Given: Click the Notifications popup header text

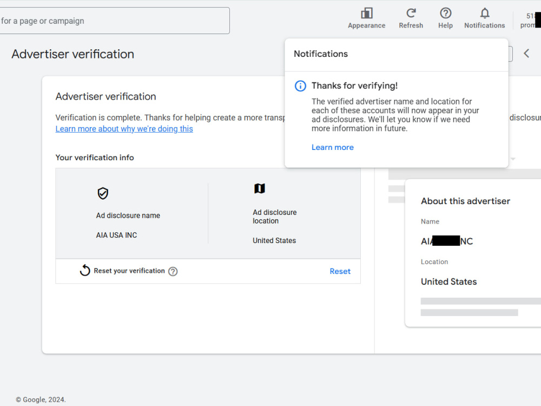Looking at the screenshot, I should pos(320,54).
